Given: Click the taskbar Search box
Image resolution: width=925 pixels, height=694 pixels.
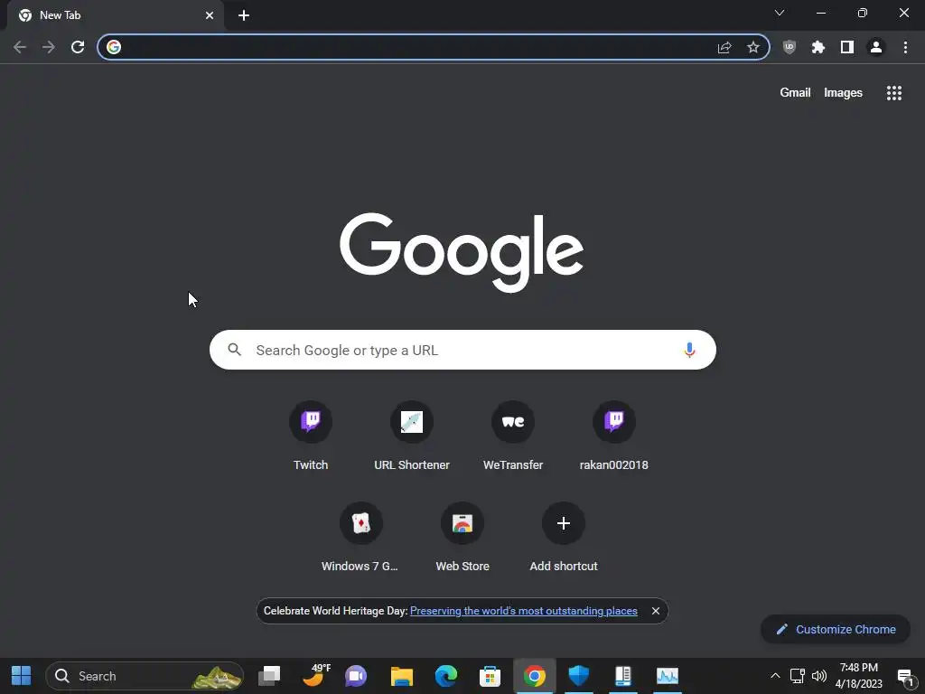Looking at the screenshot, I should click(x=145, y=676).
